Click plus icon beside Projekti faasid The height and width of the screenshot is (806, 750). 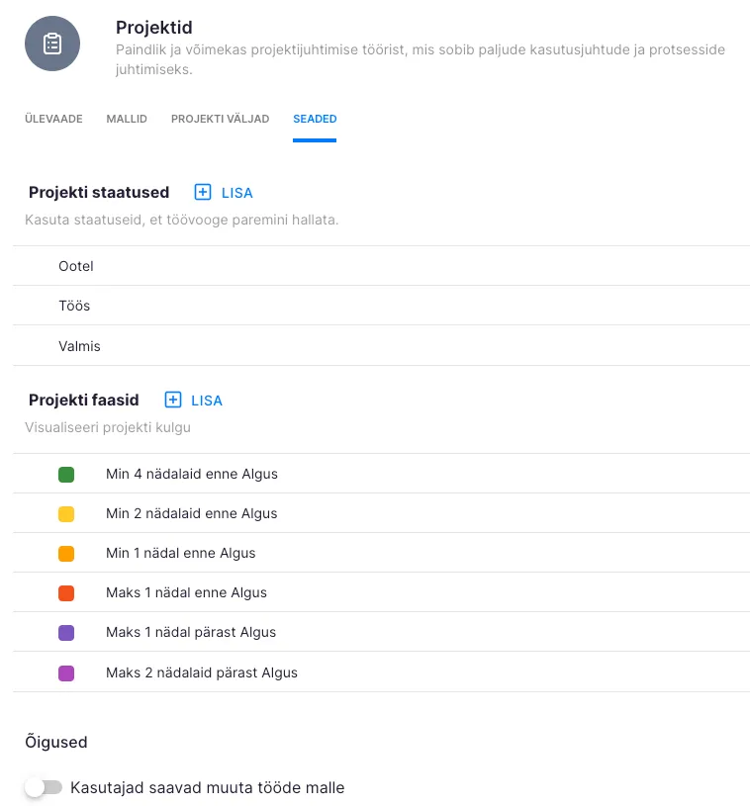[173, 401]
